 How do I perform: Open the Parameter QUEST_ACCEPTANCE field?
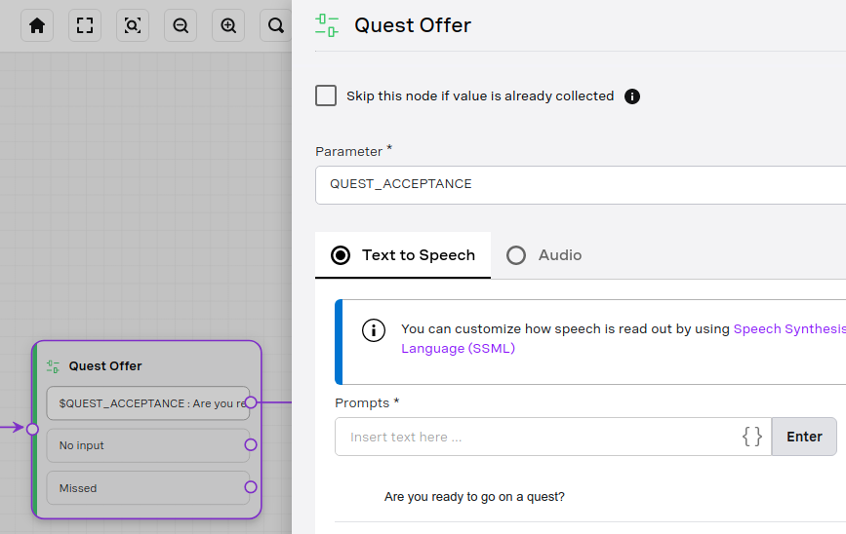click(581, 185)
